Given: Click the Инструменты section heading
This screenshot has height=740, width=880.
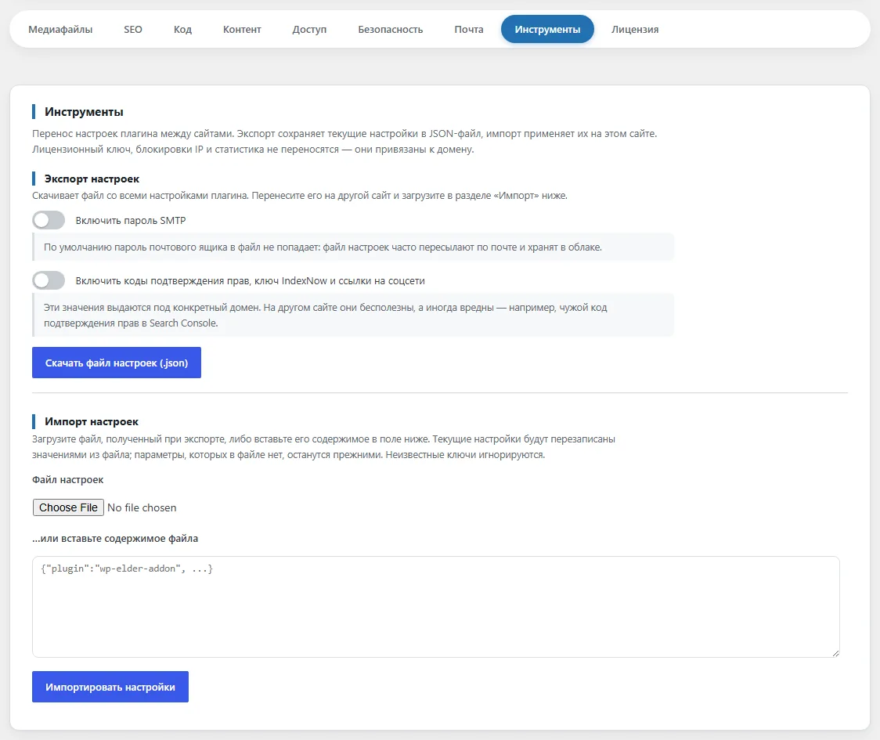Looking at the screenshot, I should pyautogui.click(x=85, y=112).
